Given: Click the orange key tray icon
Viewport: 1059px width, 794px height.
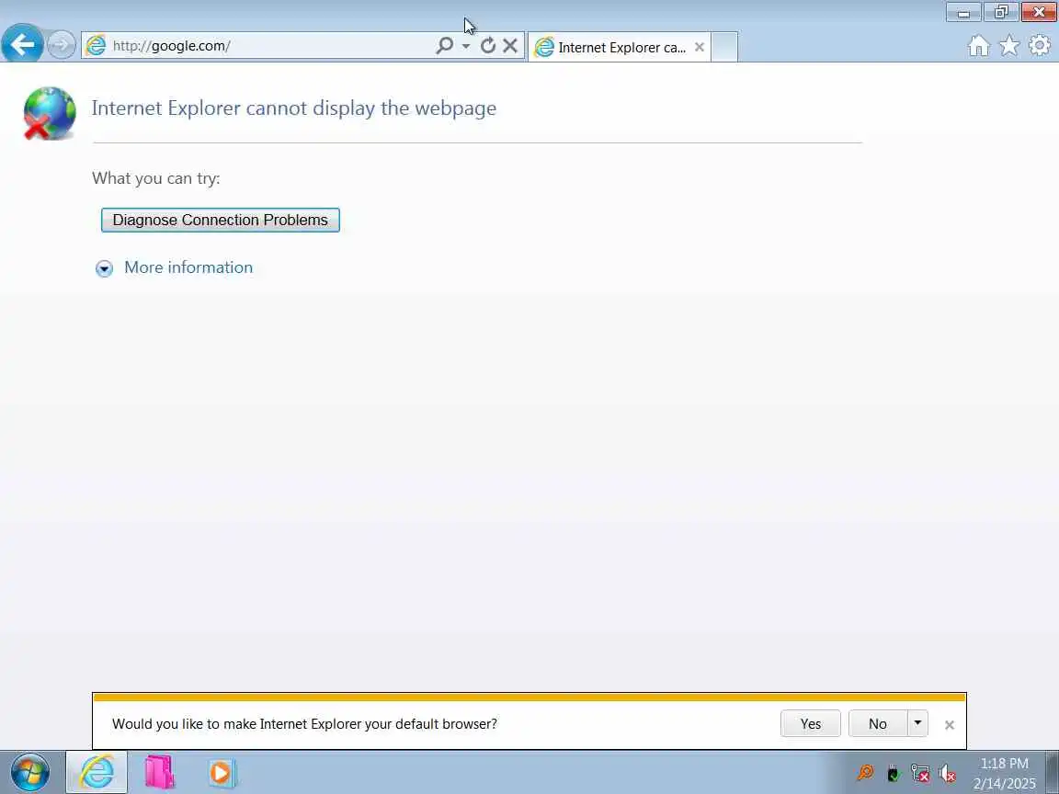Looking at the screenshot, I should click(x=865, y=772).
